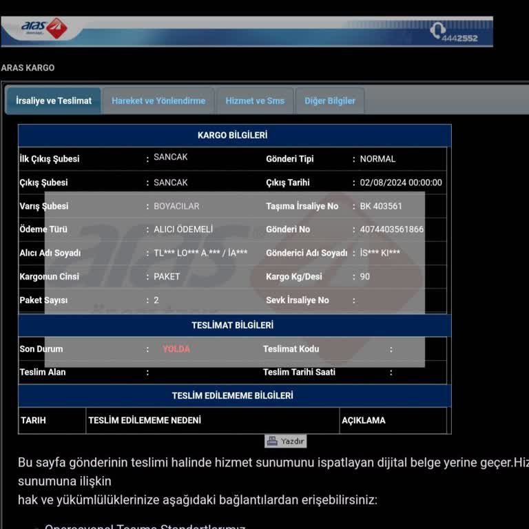Click the YOLDA status text
529x529 pixels.
(176, 349)
